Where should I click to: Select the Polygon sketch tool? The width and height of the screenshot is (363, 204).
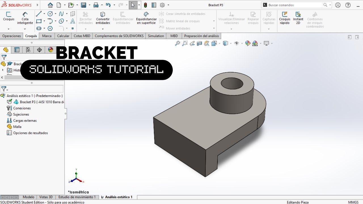click(x=50, y=28)
